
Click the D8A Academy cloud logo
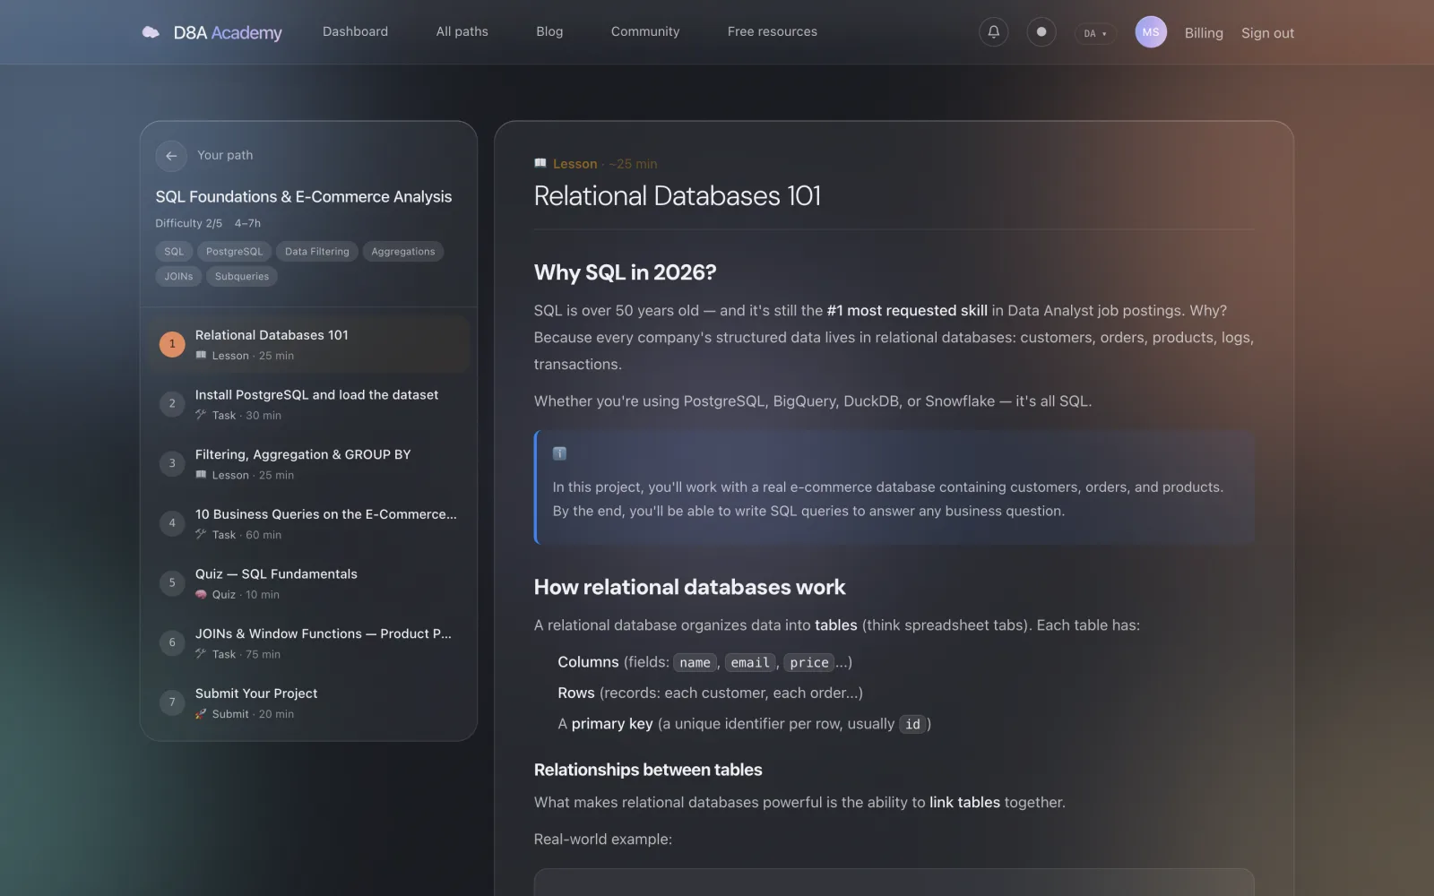151,32
